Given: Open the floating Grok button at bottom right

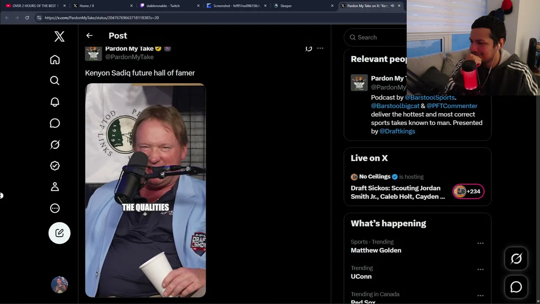Looking at the screenshot, I should 516,258.
